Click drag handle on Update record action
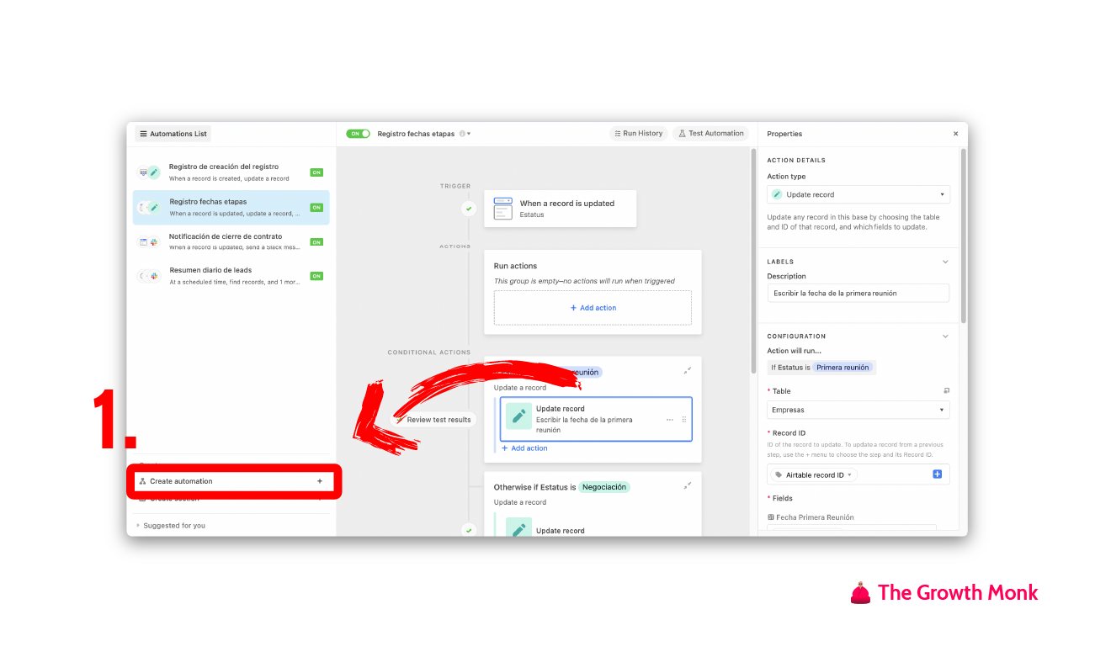Screen dimensions: 1095x657 (x=683, y=420)
